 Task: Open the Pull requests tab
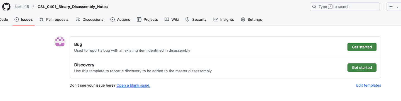(54, 19)
